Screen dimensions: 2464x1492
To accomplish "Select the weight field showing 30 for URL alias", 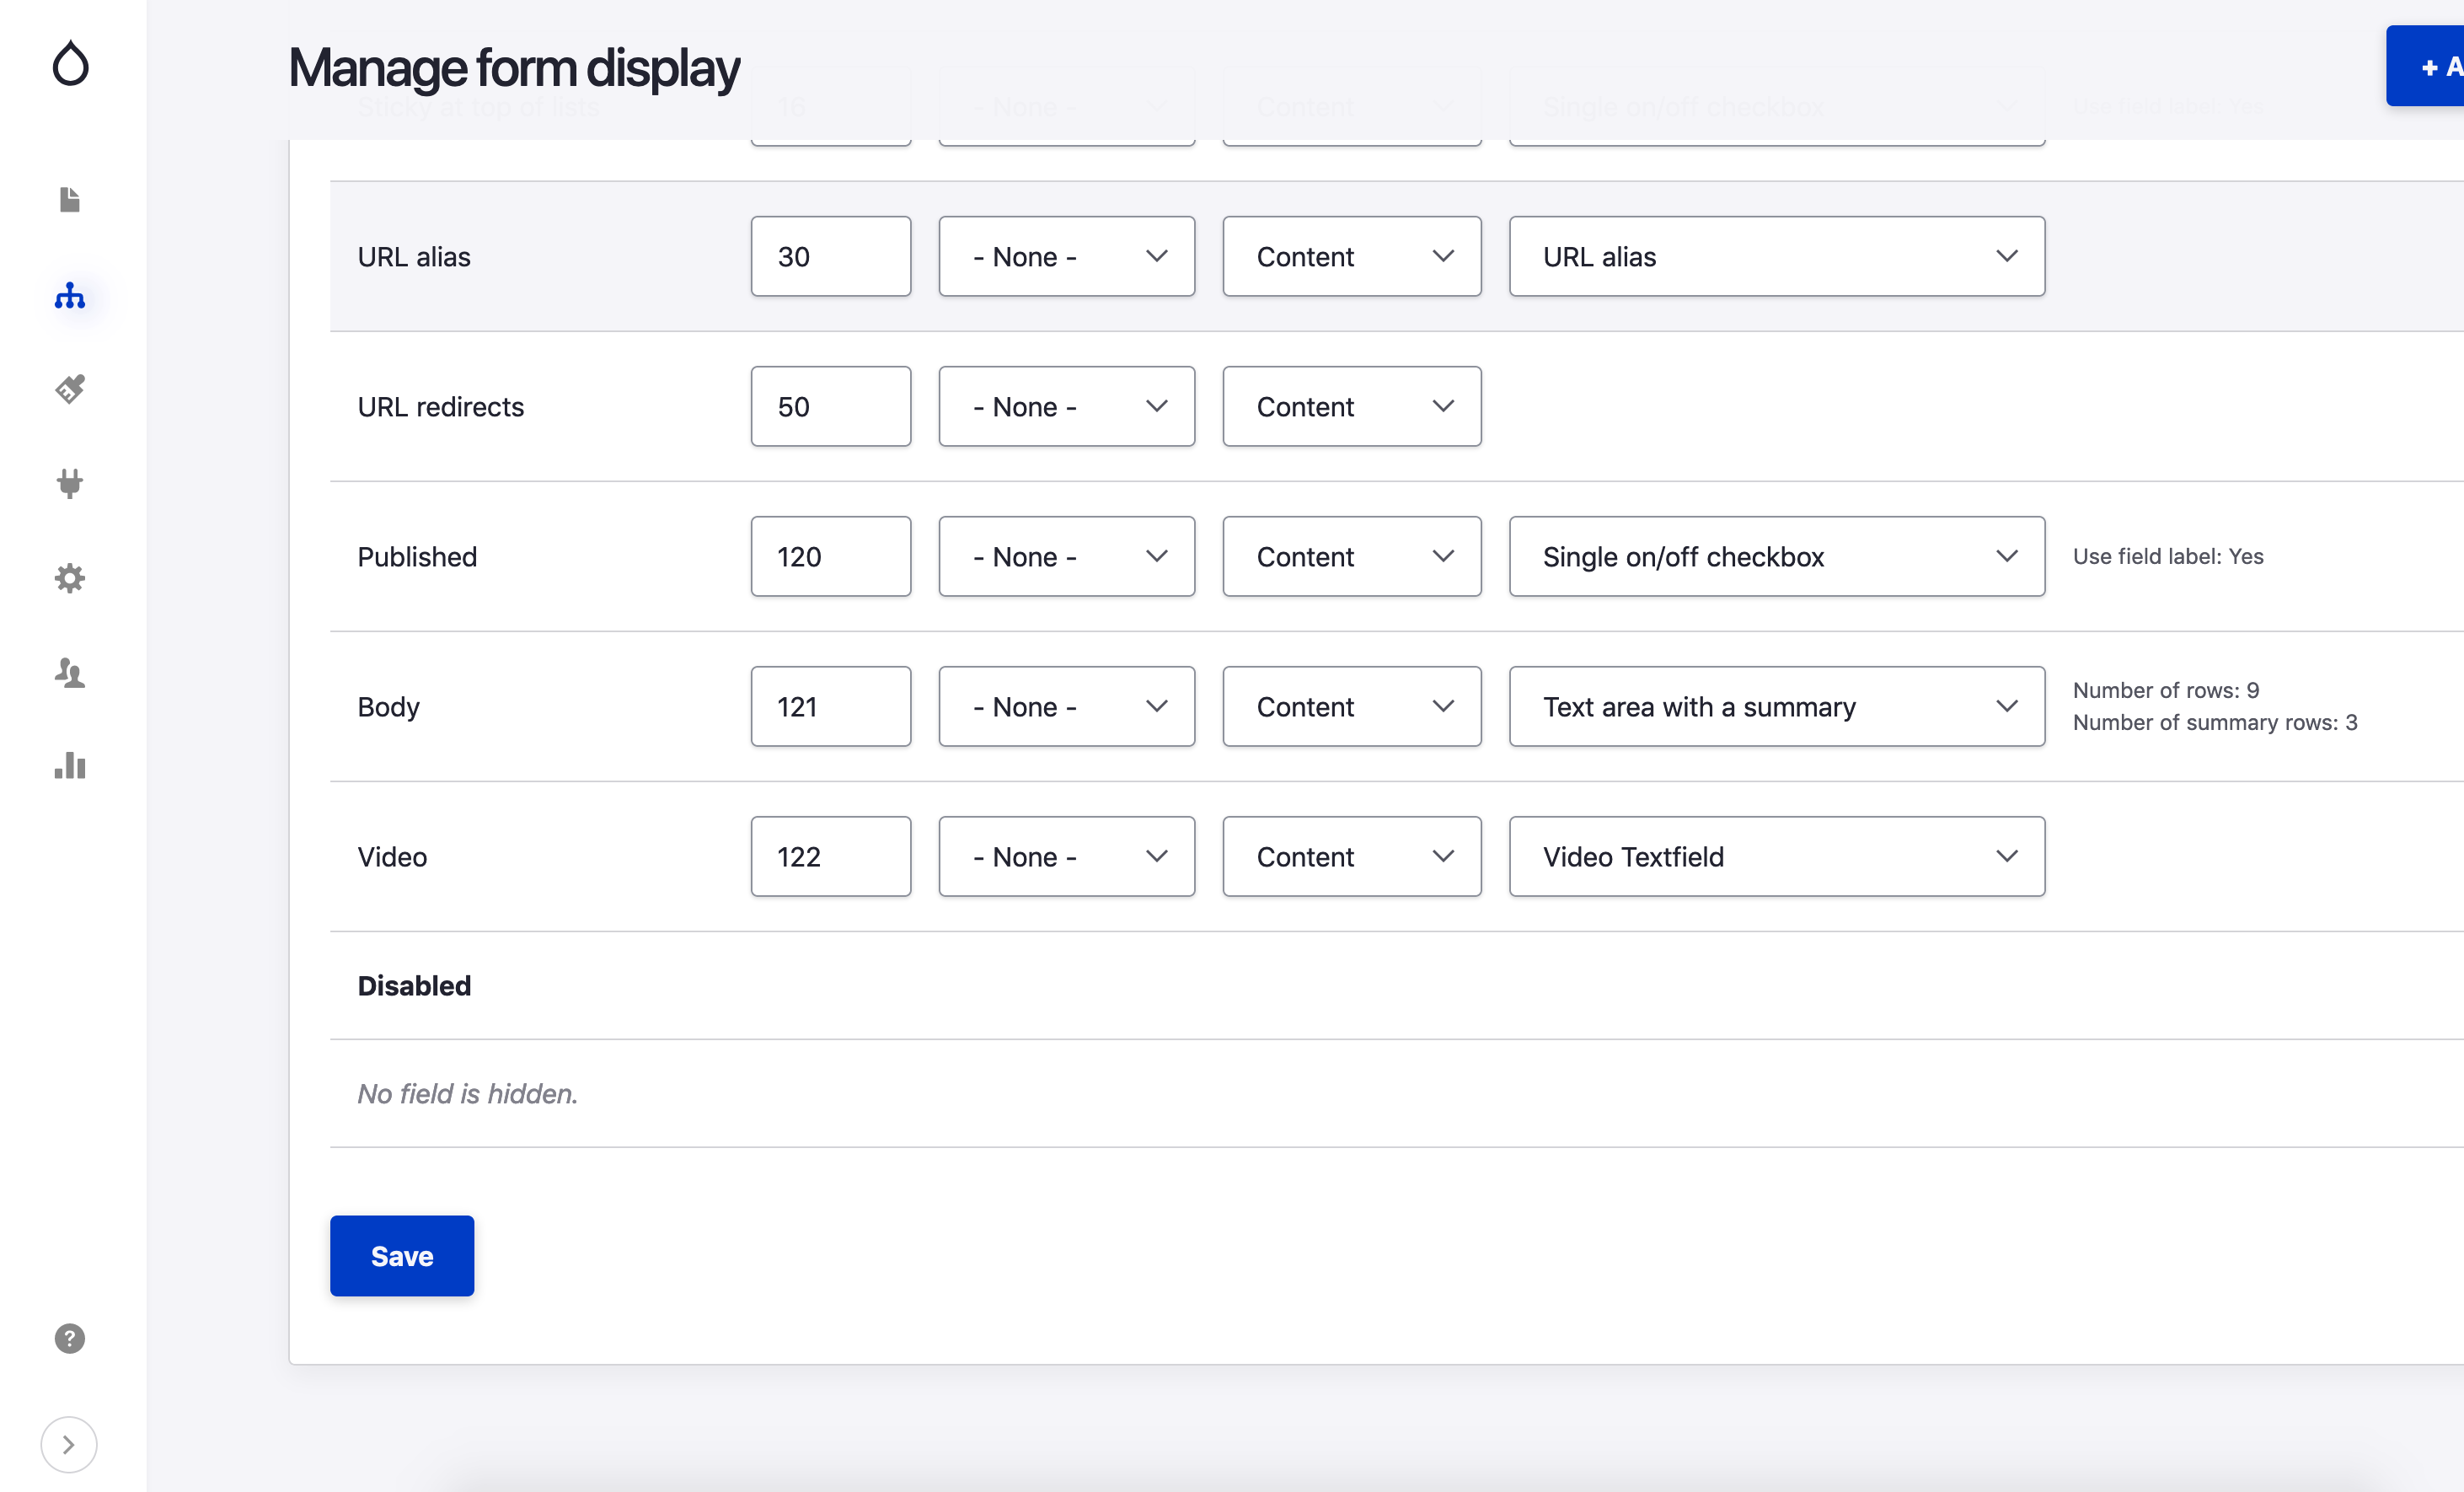I will tap(830, 256).
